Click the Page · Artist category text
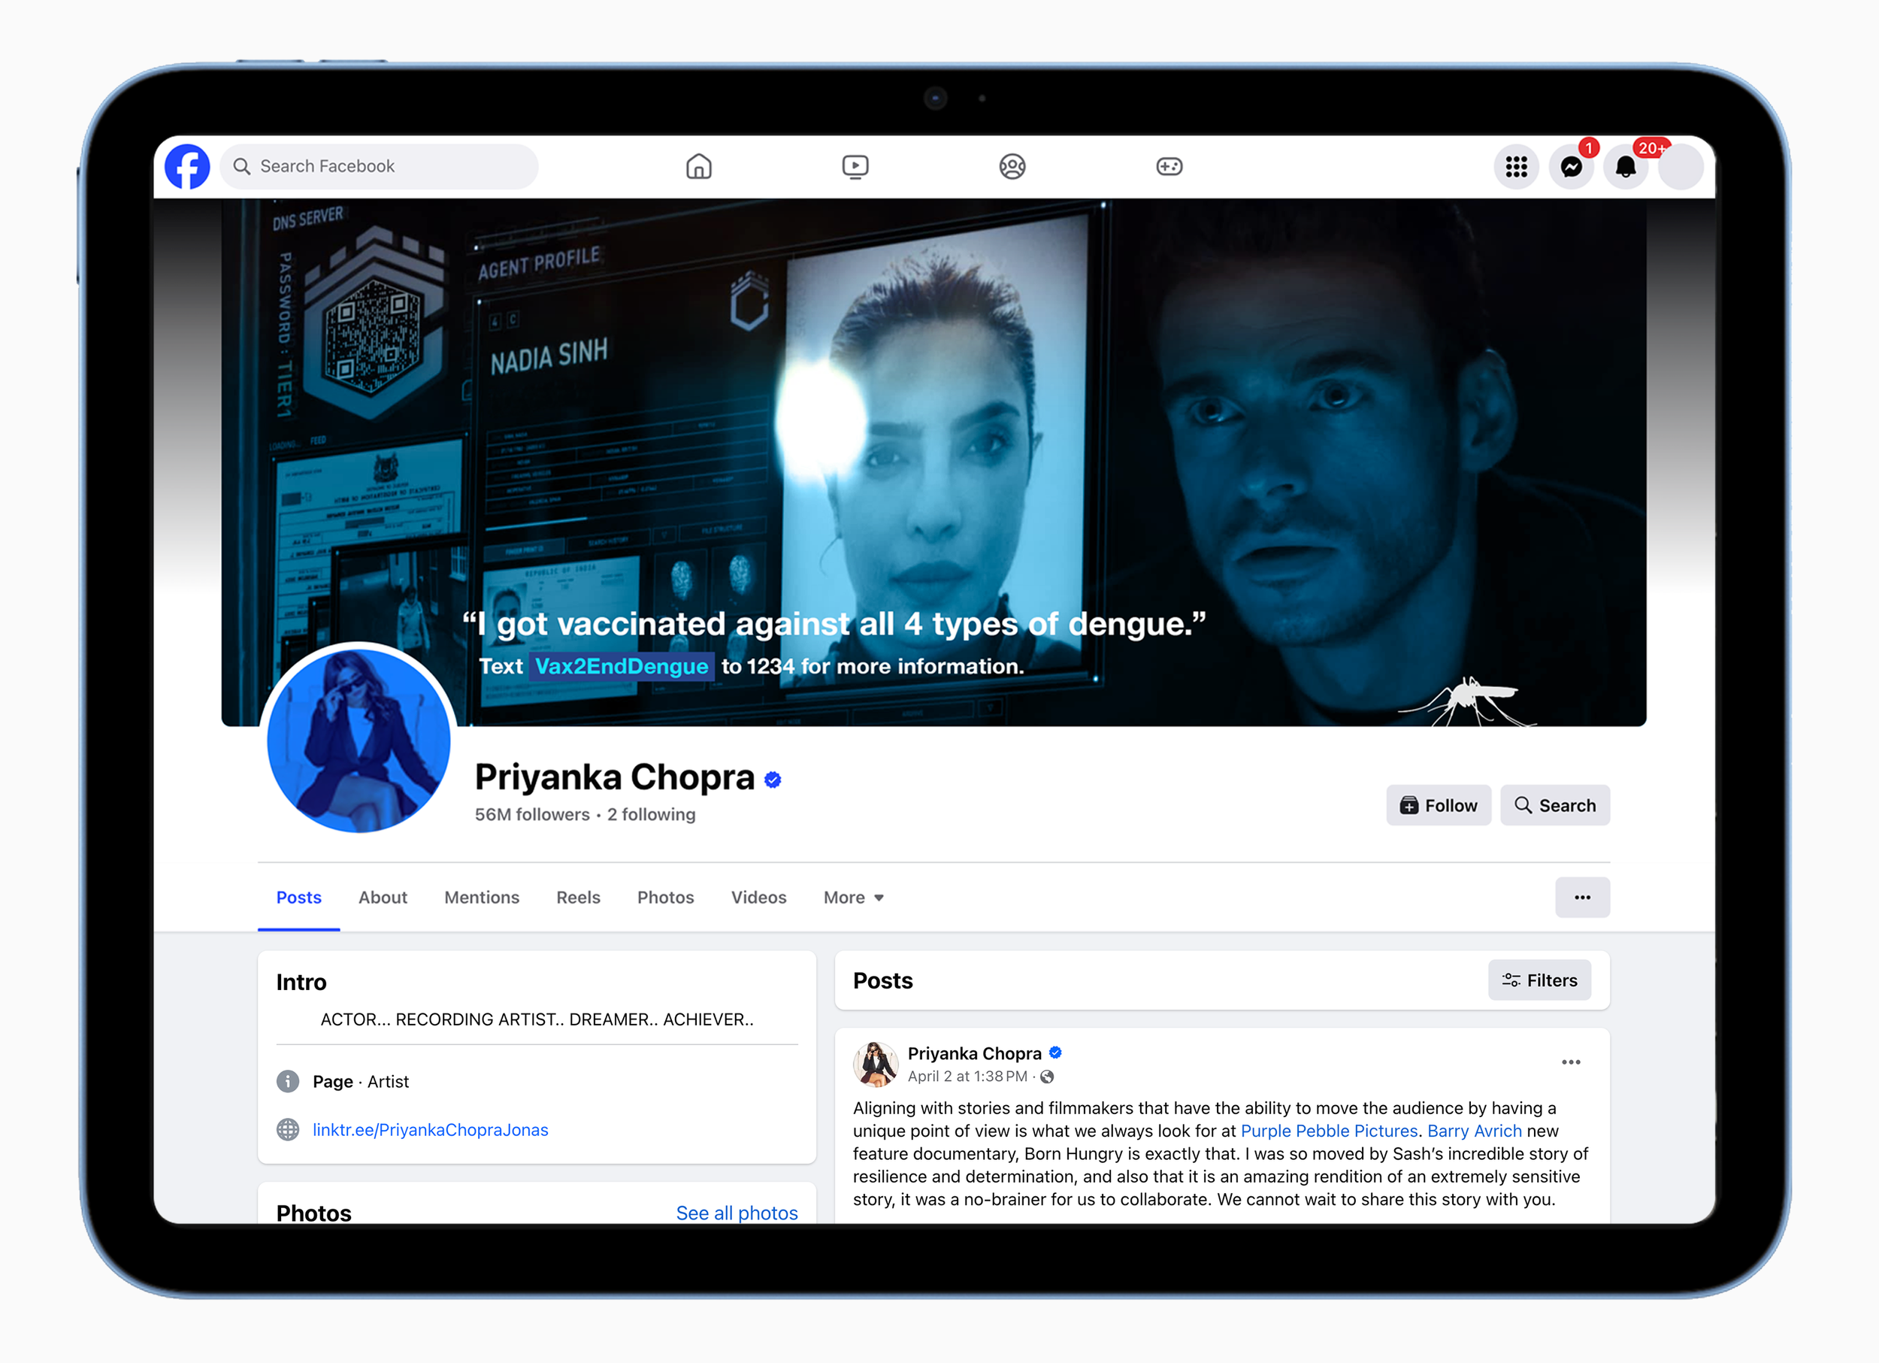Viewport: 1879px width, 1363px height. [360, 1081]
